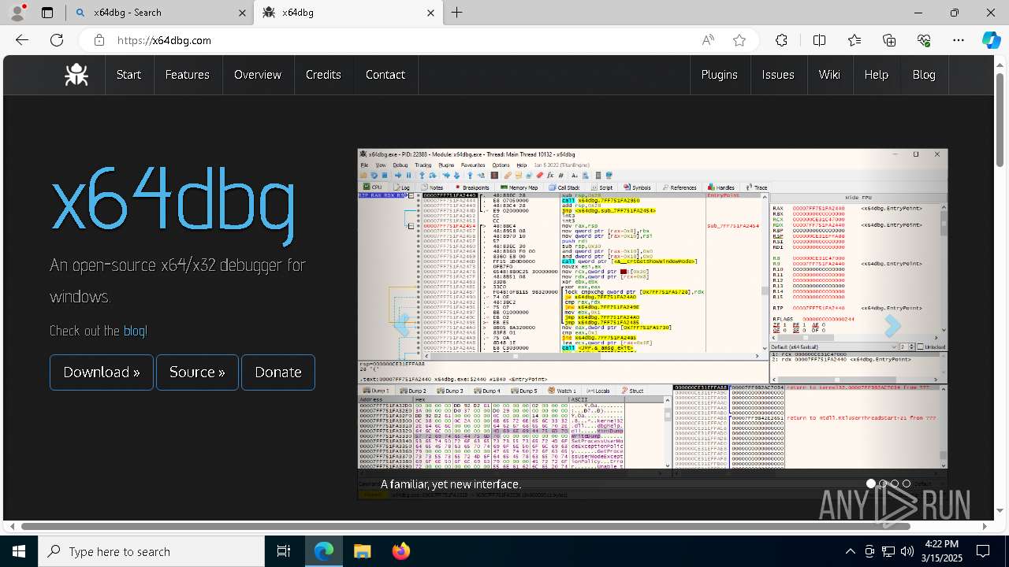Open the Plugins link in navbar

pyautogui.click(x=719, y=75)
